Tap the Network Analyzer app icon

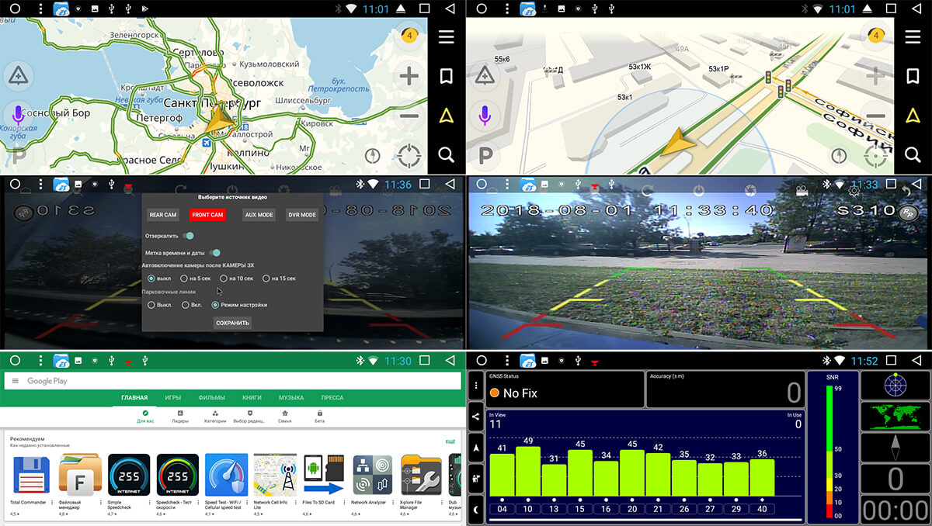pos(372,475)
